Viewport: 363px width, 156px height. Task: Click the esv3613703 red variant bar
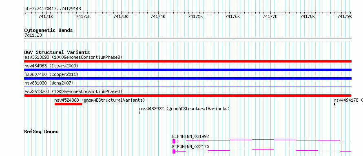tap(188, 96)
